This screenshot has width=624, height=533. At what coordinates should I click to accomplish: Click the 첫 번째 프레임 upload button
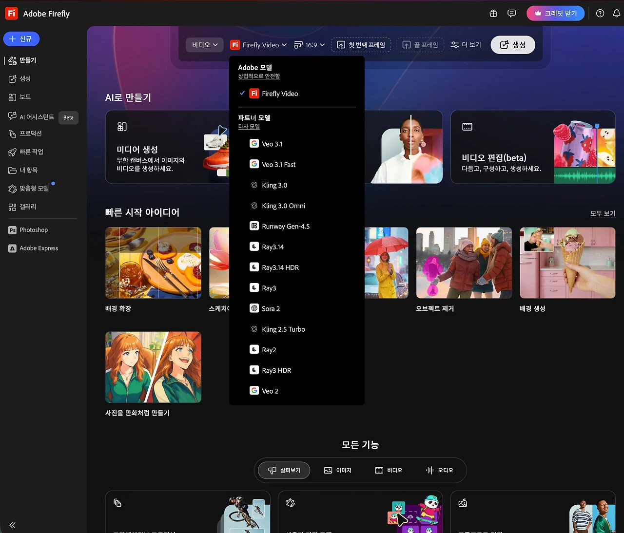(361, 45)
